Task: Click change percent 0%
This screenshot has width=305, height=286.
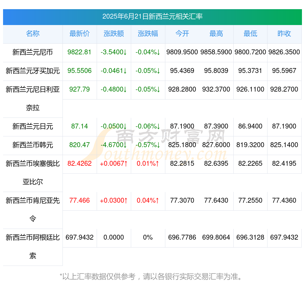Action: point(148,237)
